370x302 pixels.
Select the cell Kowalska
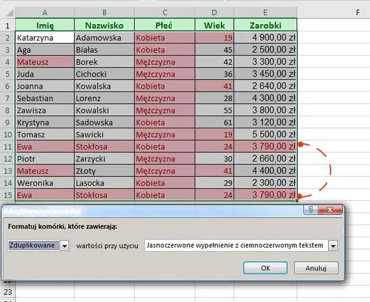(104, 86)
